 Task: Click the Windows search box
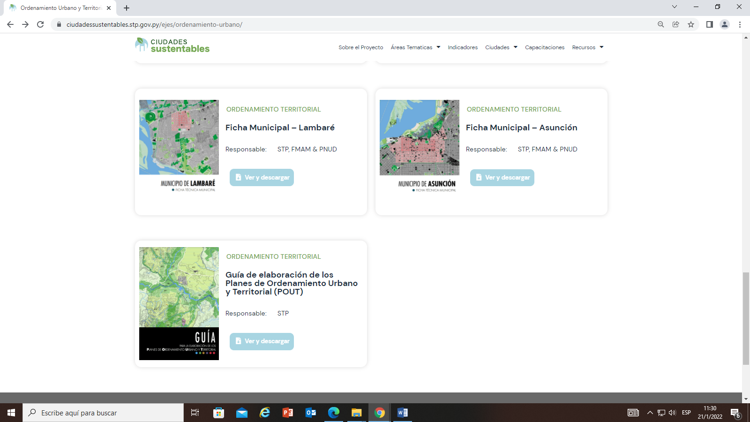(x=103, y=413)
